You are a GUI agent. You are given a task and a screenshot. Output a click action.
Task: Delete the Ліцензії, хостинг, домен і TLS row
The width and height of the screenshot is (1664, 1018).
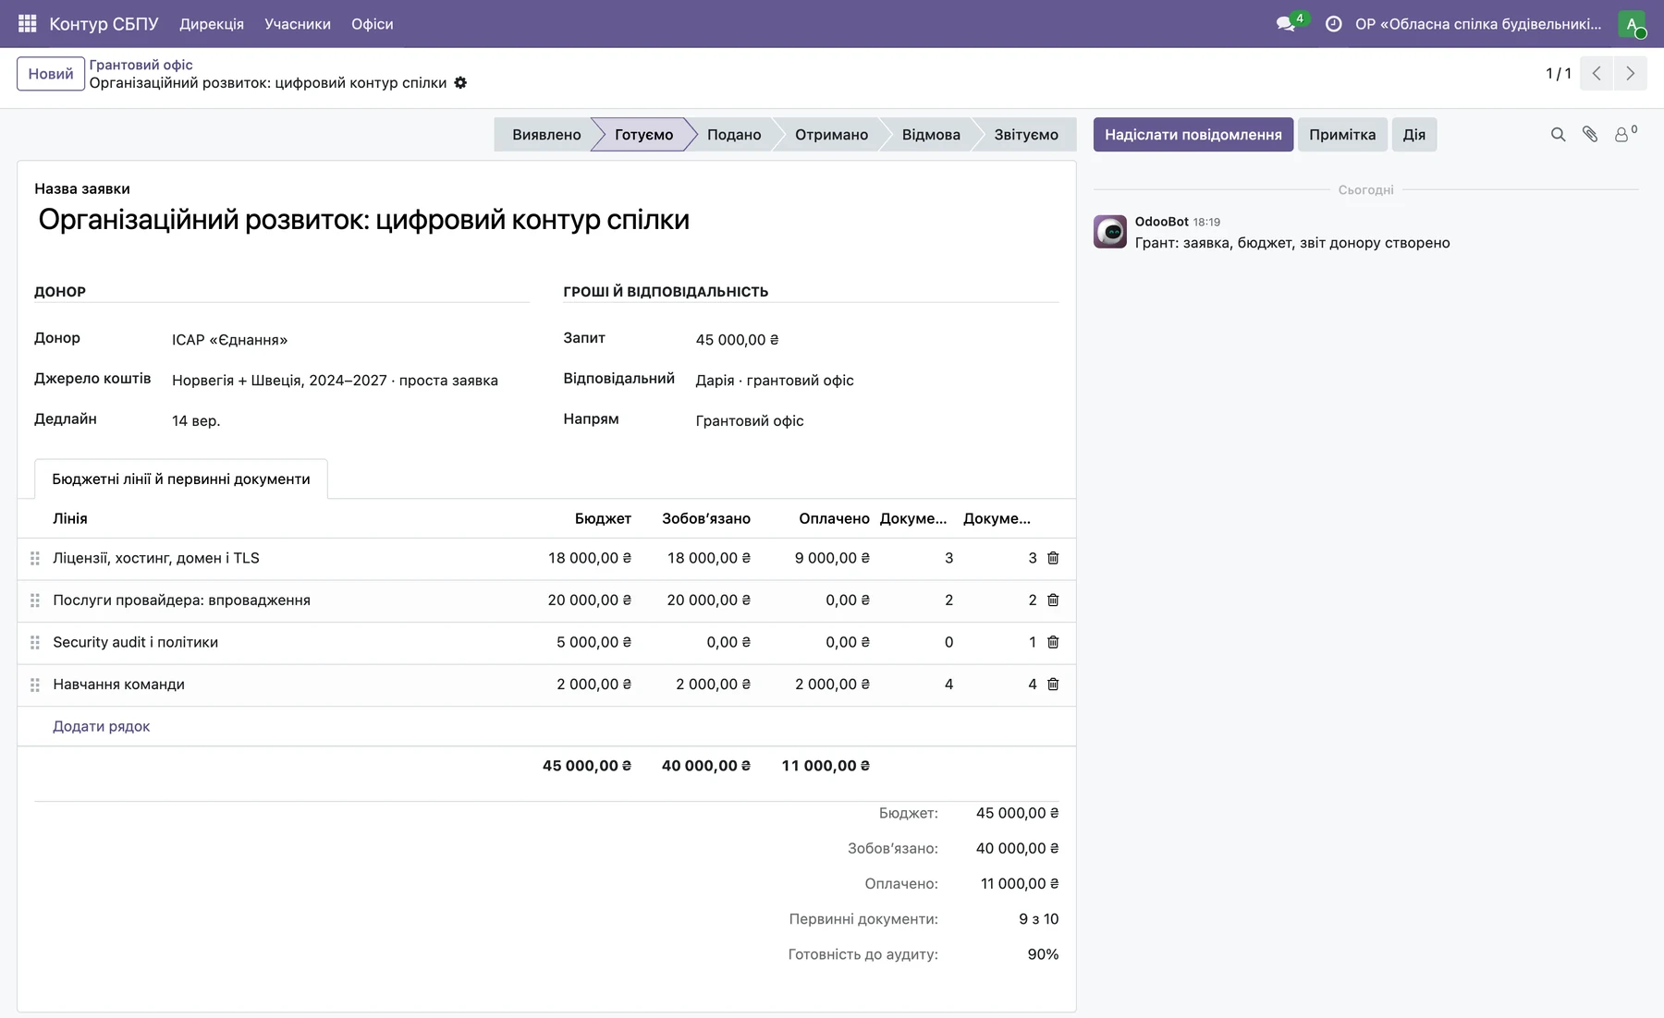(x=1053, y=558)
